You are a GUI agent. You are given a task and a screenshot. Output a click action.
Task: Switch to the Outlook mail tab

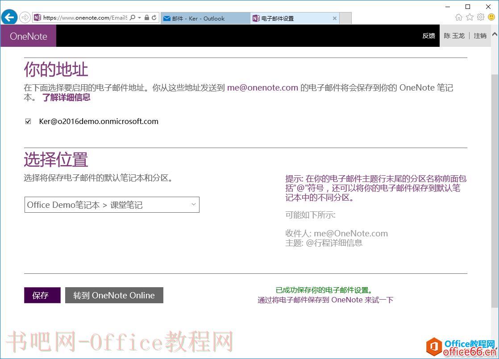[205, 18]
